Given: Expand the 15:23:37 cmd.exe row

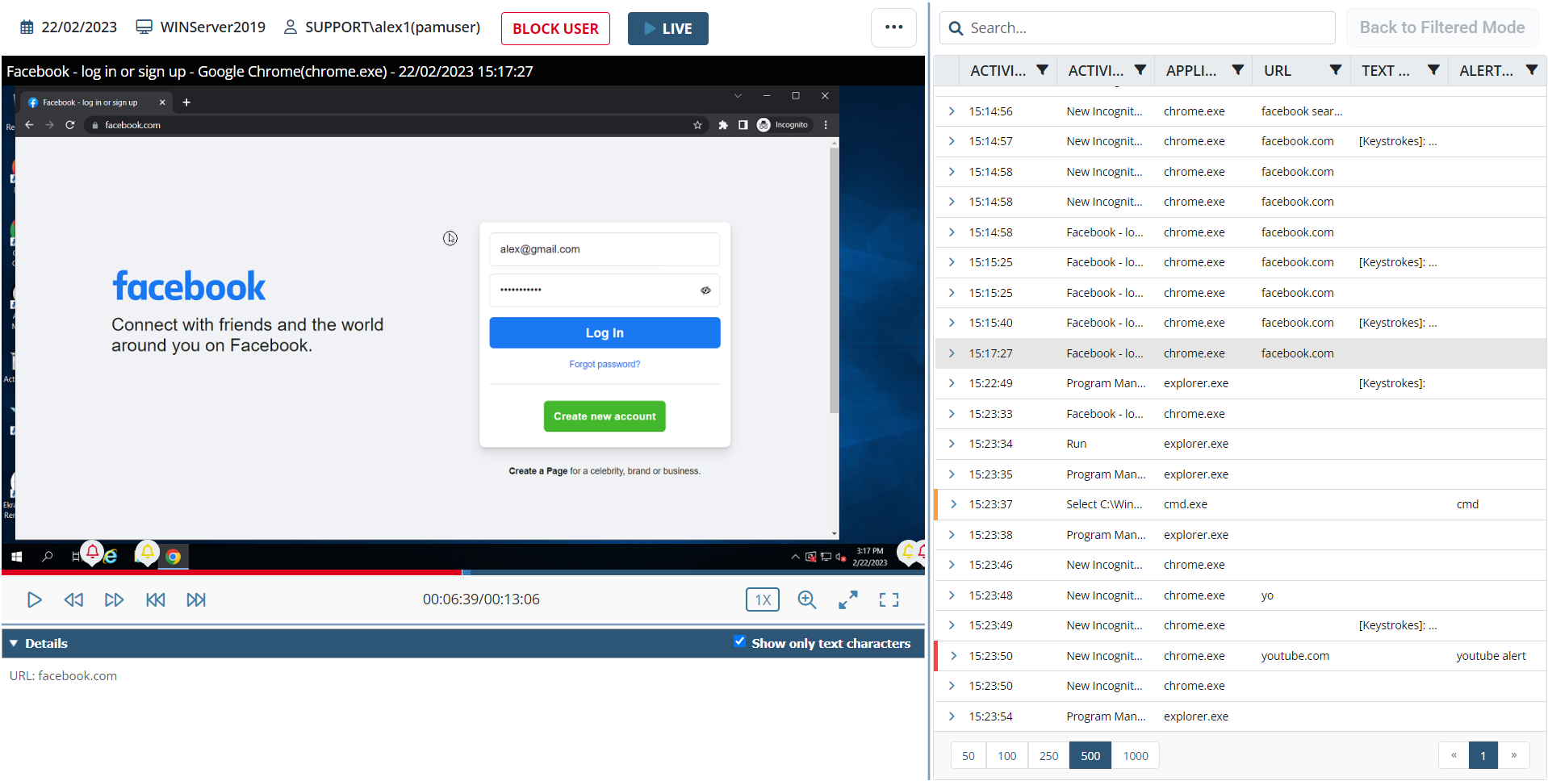Looking at the screenshot, I should 953,504.
